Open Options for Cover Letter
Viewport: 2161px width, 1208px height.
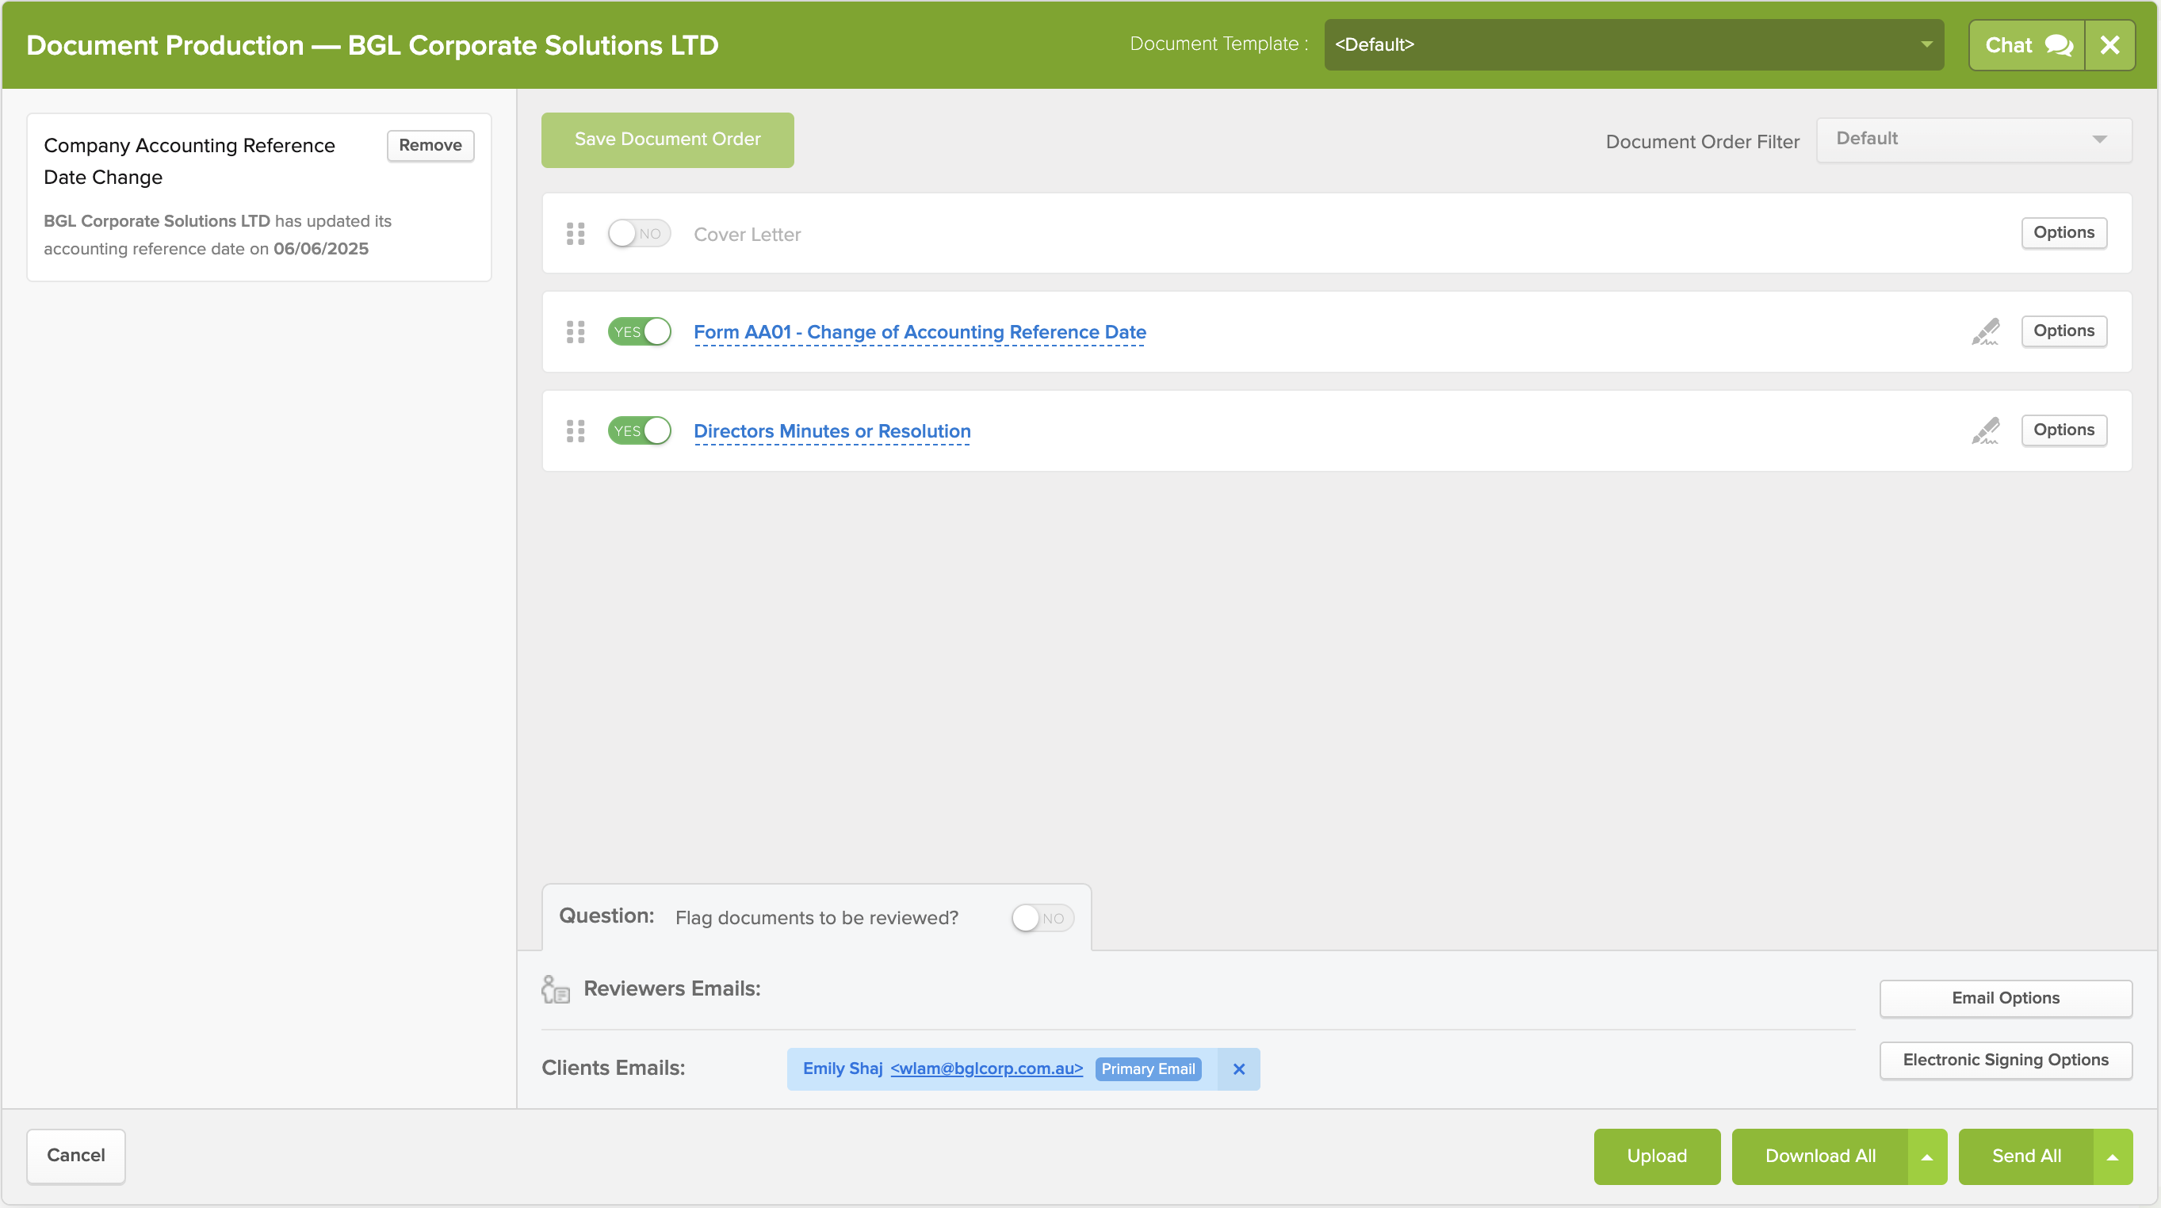point(2063,232)
